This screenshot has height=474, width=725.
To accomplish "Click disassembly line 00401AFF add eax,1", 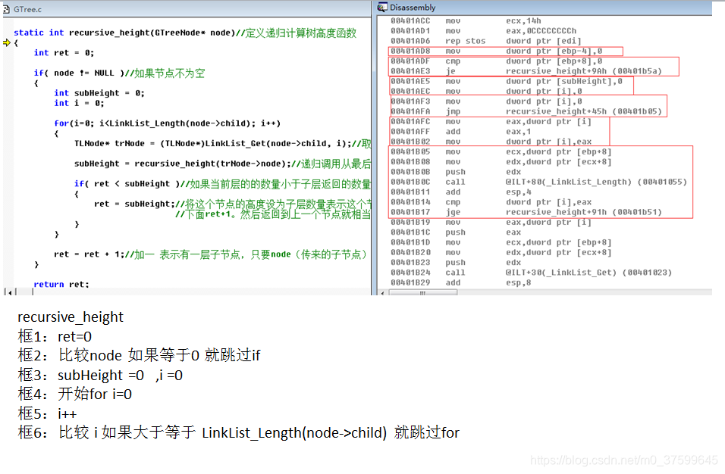I will [x=460, y=132].
